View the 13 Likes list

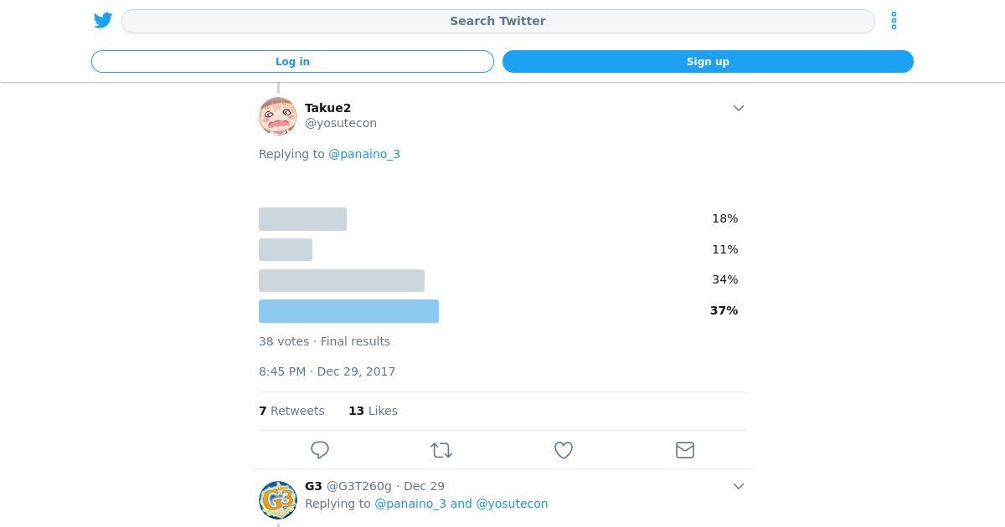pyautogui.click(x=373, y=411)
